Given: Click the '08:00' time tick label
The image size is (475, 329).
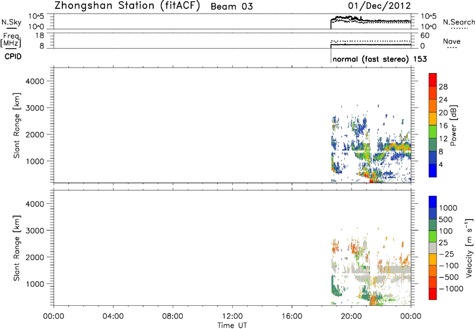Looking at the screenshot, I should point(173,317).
